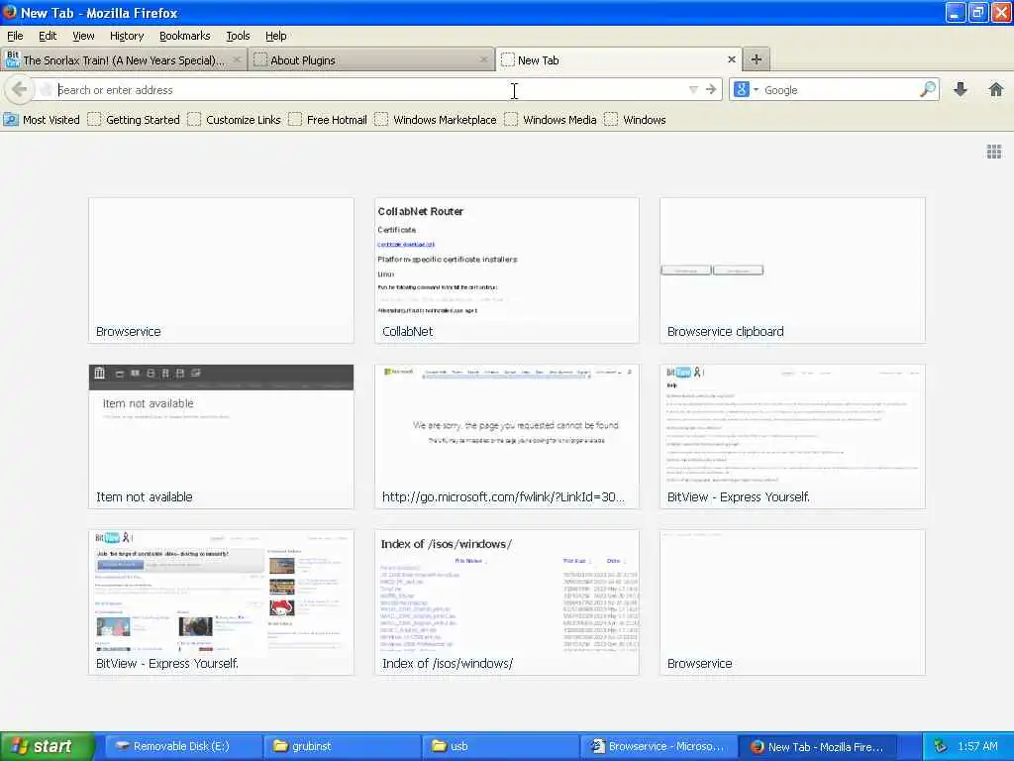Click the system tray safely remove hardware icon
Image resolution: width=1014 pixels, height=761 pixels.
point(941,746)
